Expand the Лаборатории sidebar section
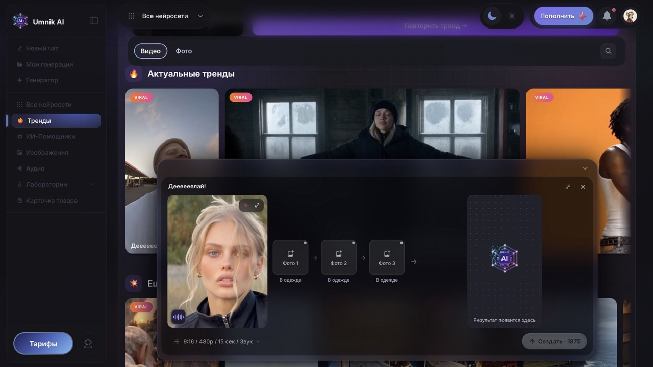653x367 pixels. click(x=56, y=184)
